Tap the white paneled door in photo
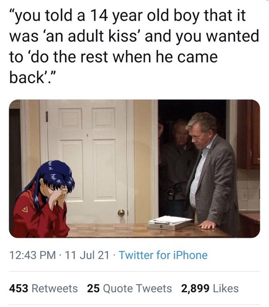269x307 pixels. tap(87, 160)
